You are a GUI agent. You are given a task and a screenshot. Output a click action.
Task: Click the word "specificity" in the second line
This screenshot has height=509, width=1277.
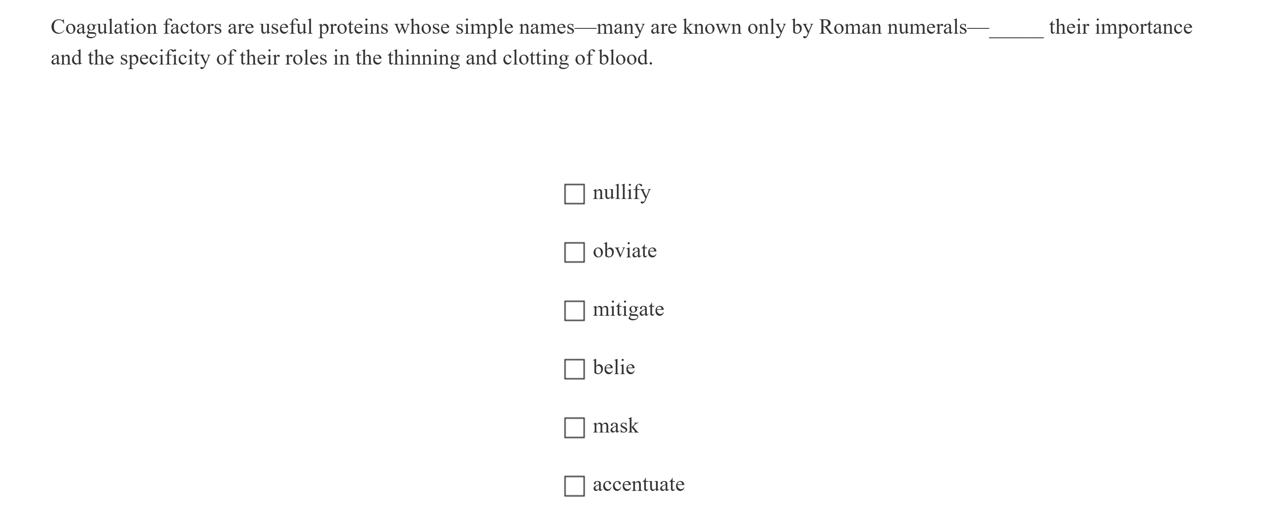point(165,58)
